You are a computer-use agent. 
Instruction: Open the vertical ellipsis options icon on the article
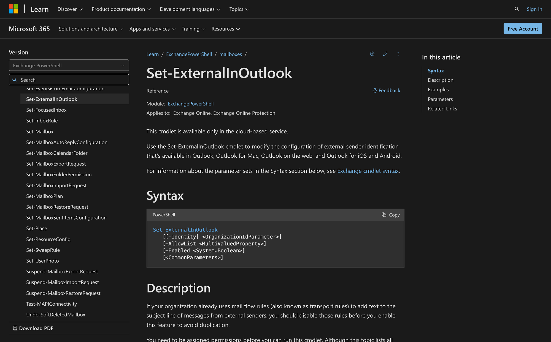(398, 54)
